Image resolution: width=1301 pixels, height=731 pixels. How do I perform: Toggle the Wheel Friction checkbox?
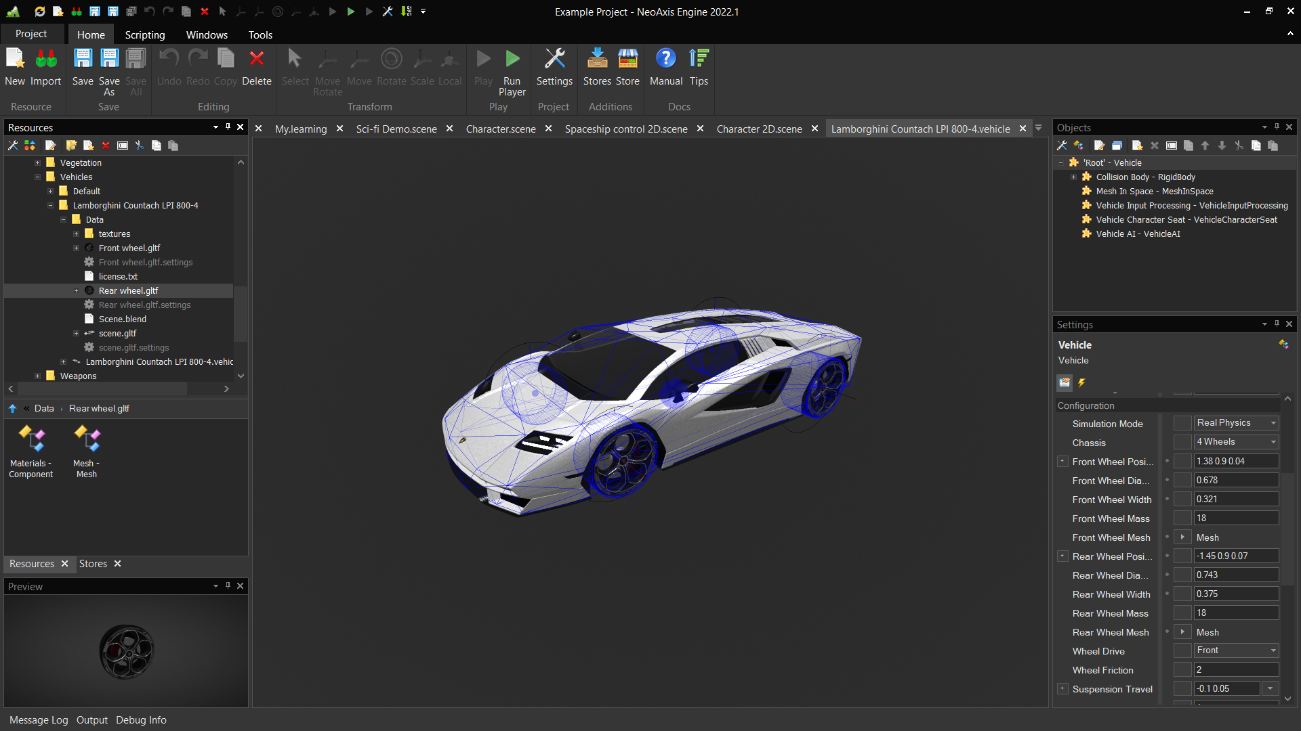(x=1182, y=670)
